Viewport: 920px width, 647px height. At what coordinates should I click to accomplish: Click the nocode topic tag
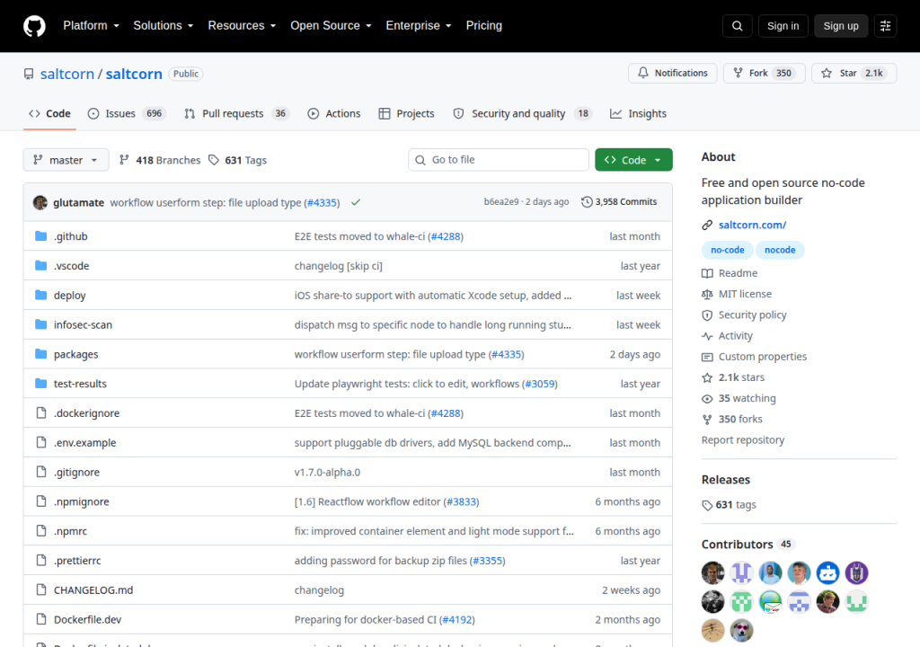click(x=780, y=250)
